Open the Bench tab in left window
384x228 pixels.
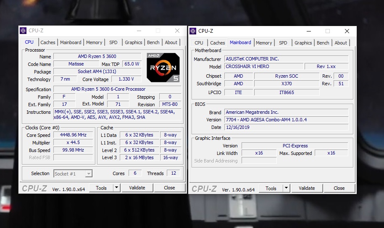click(153, 42)
